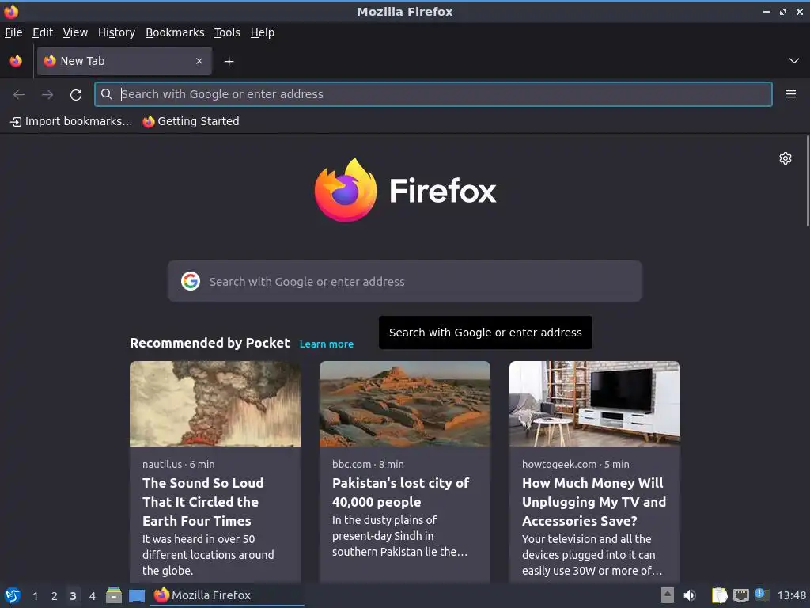Click the bbc.com · 8 min source text
This screenshot has width=810, height=608.
(368, 464)
